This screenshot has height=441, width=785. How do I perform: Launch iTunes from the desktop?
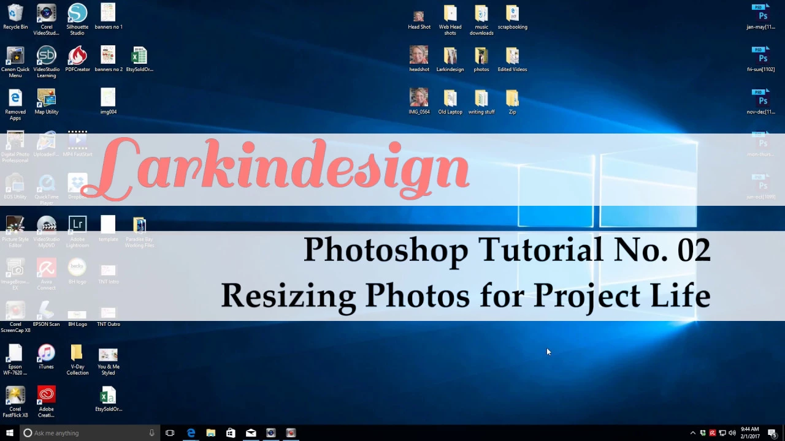[46, 356]
